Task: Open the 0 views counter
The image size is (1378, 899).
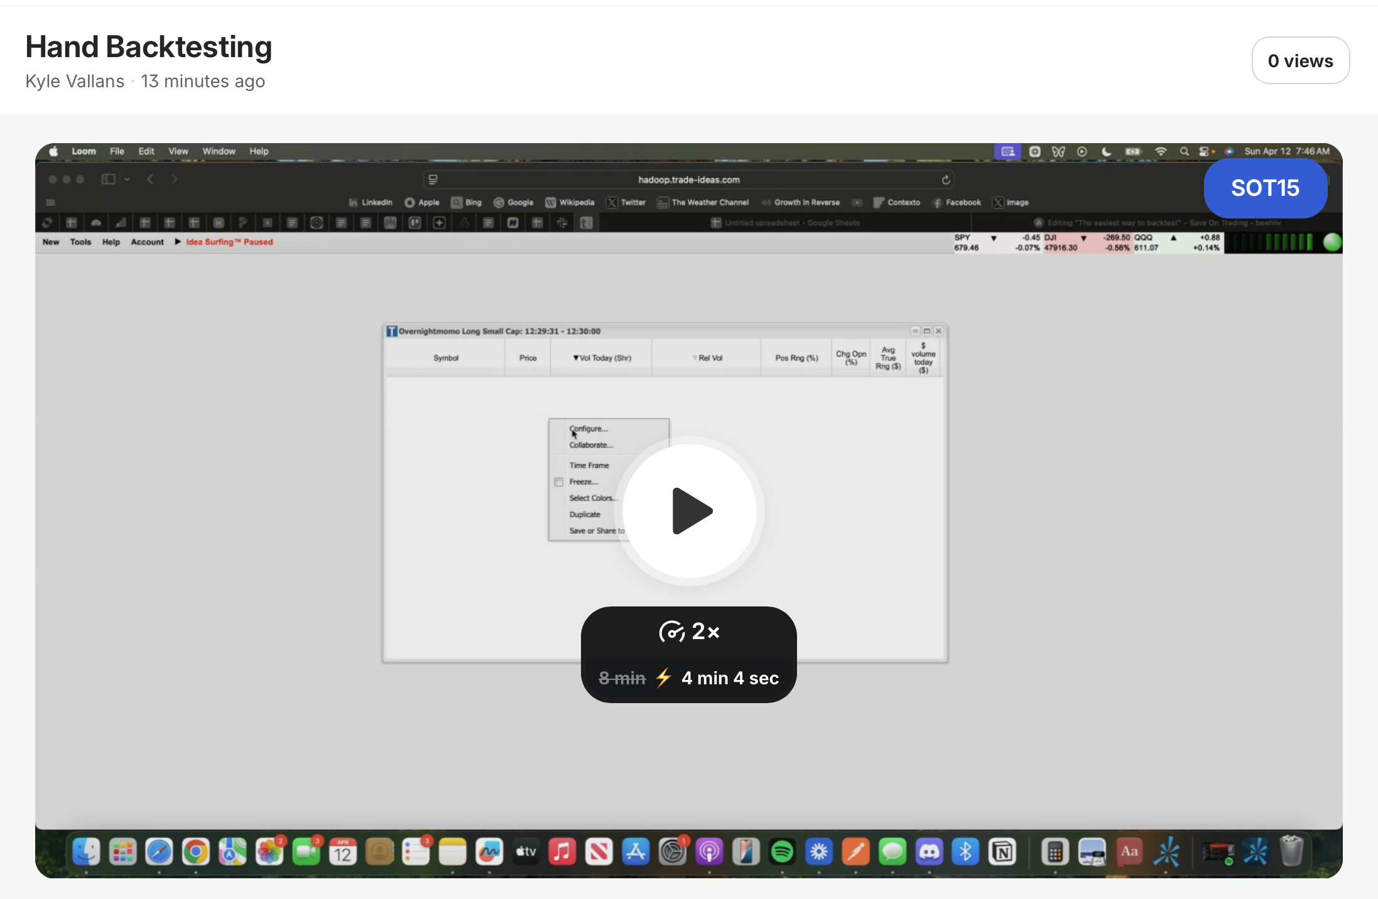Action: (x=1300, y=61)
